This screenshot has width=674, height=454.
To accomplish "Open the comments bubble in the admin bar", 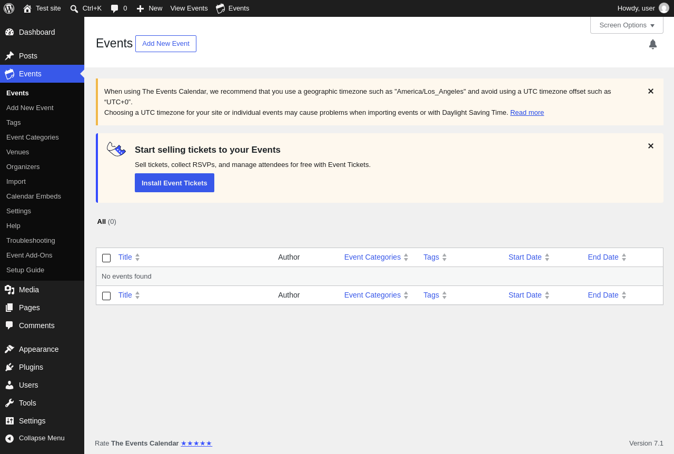I will tap(114, 8).
